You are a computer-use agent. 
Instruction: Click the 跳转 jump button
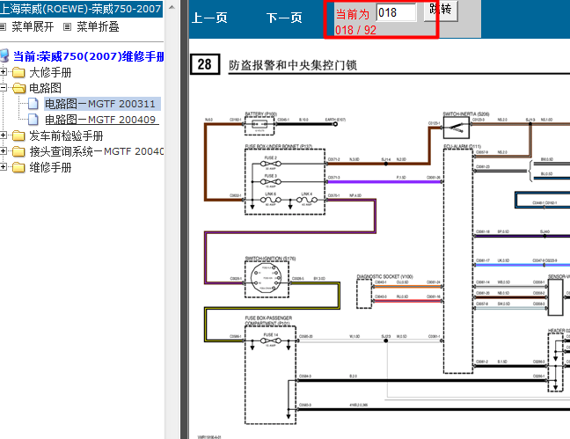coord(441,10)
